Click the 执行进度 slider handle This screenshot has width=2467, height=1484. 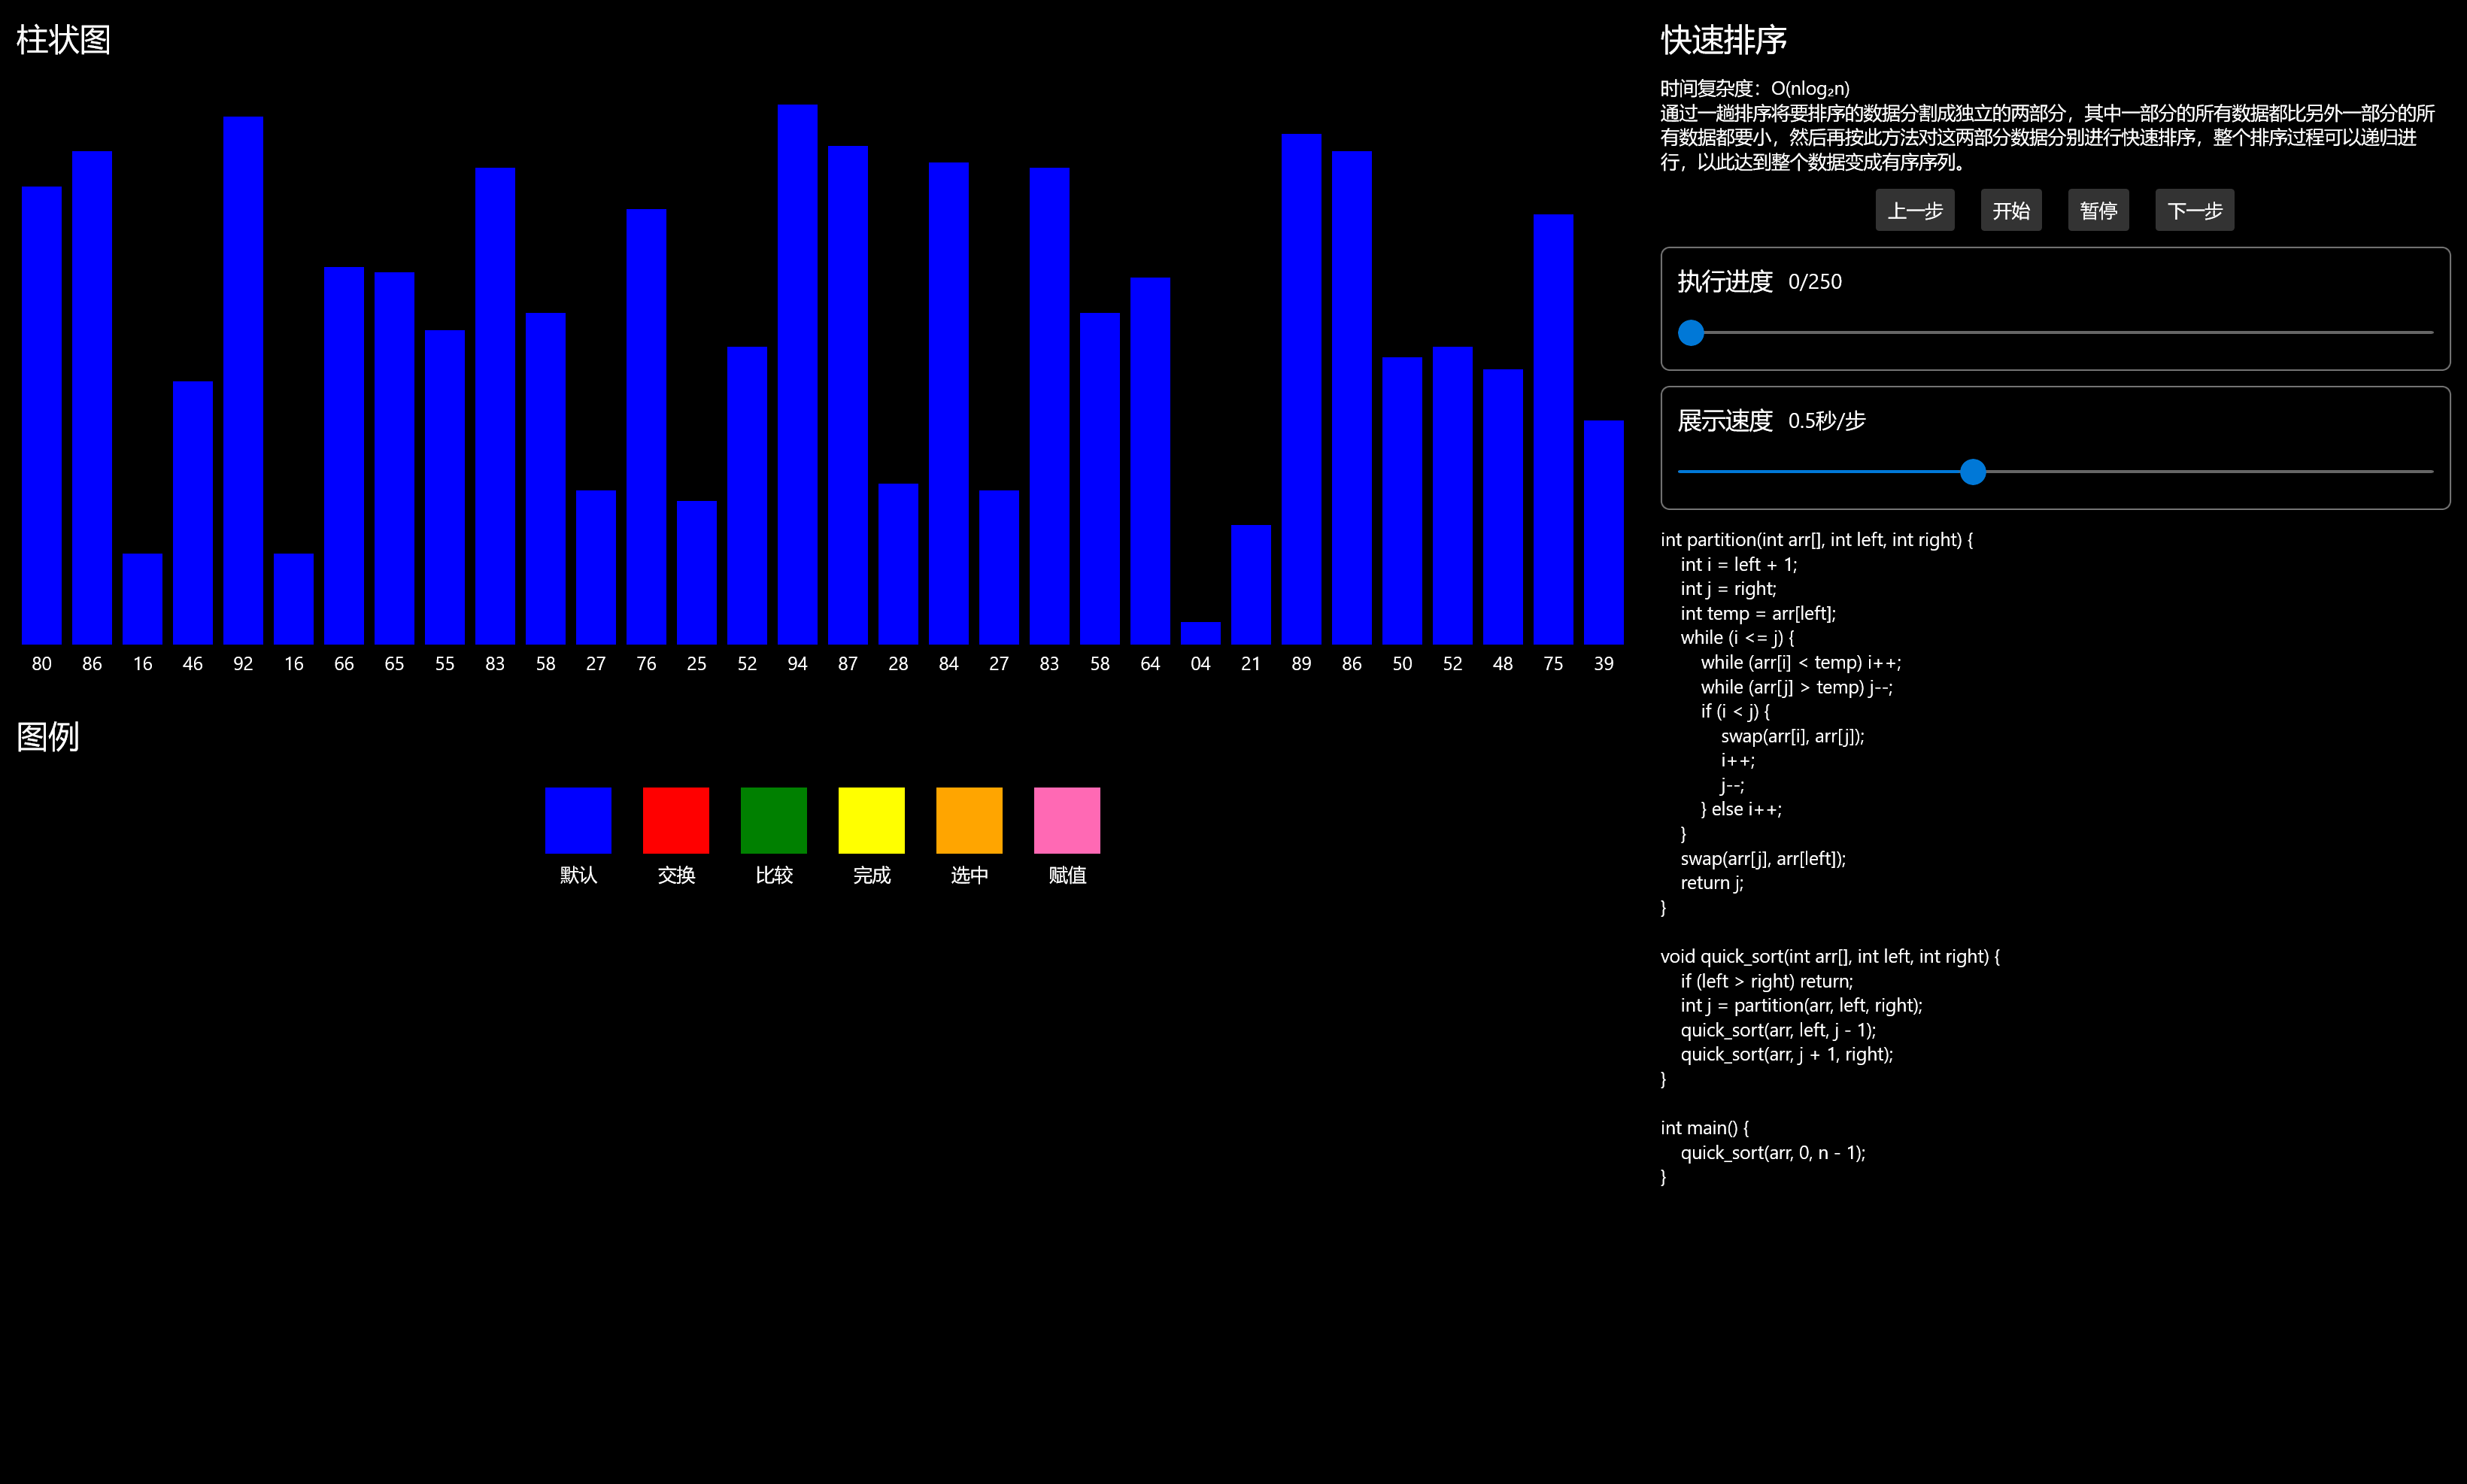click(1690, 333)
